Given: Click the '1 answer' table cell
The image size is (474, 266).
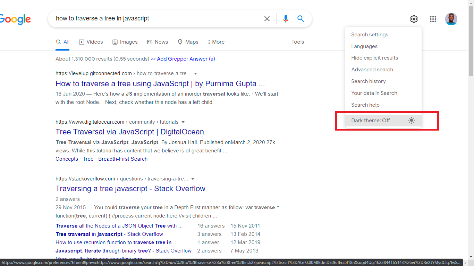Looking at the screenshot, I should (x=208, y=242).
